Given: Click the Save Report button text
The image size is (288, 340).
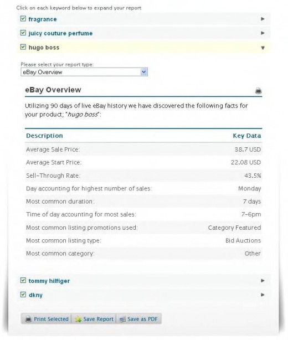Looking at the screenshot, I should coord(98,319).
